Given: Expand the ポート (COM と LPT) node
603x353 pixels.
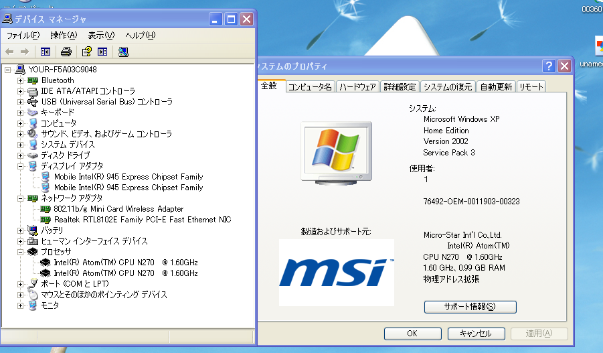Looking at the screenshot, I should tap(20, 284).
